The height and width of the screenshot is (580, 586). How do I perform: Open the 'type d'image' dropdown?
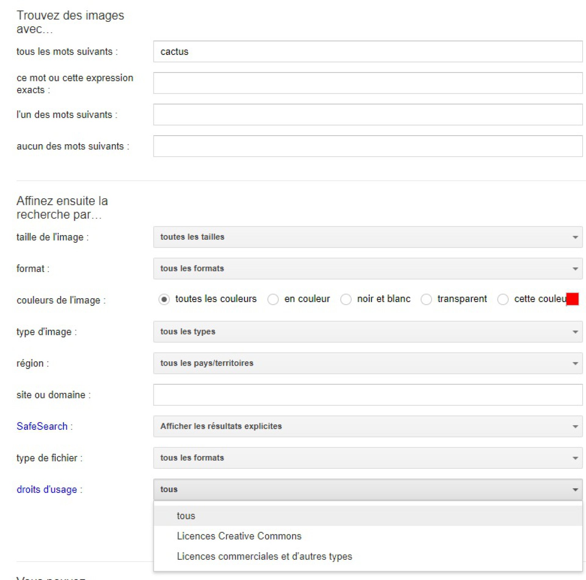368,332
